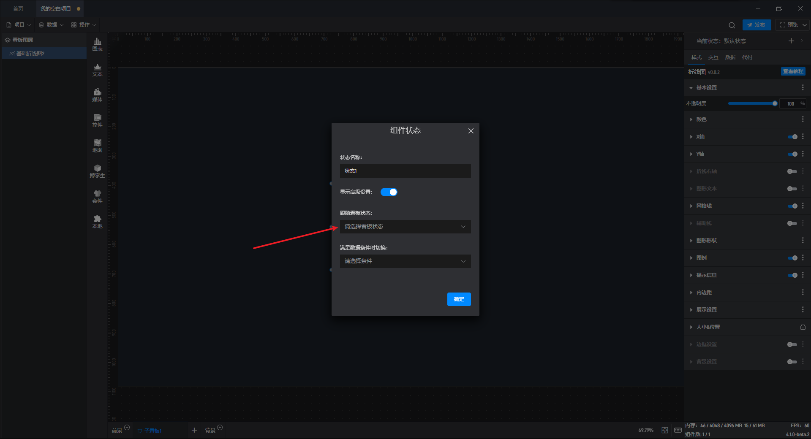Open 内边距 more options menu

(x=803, y=293)
